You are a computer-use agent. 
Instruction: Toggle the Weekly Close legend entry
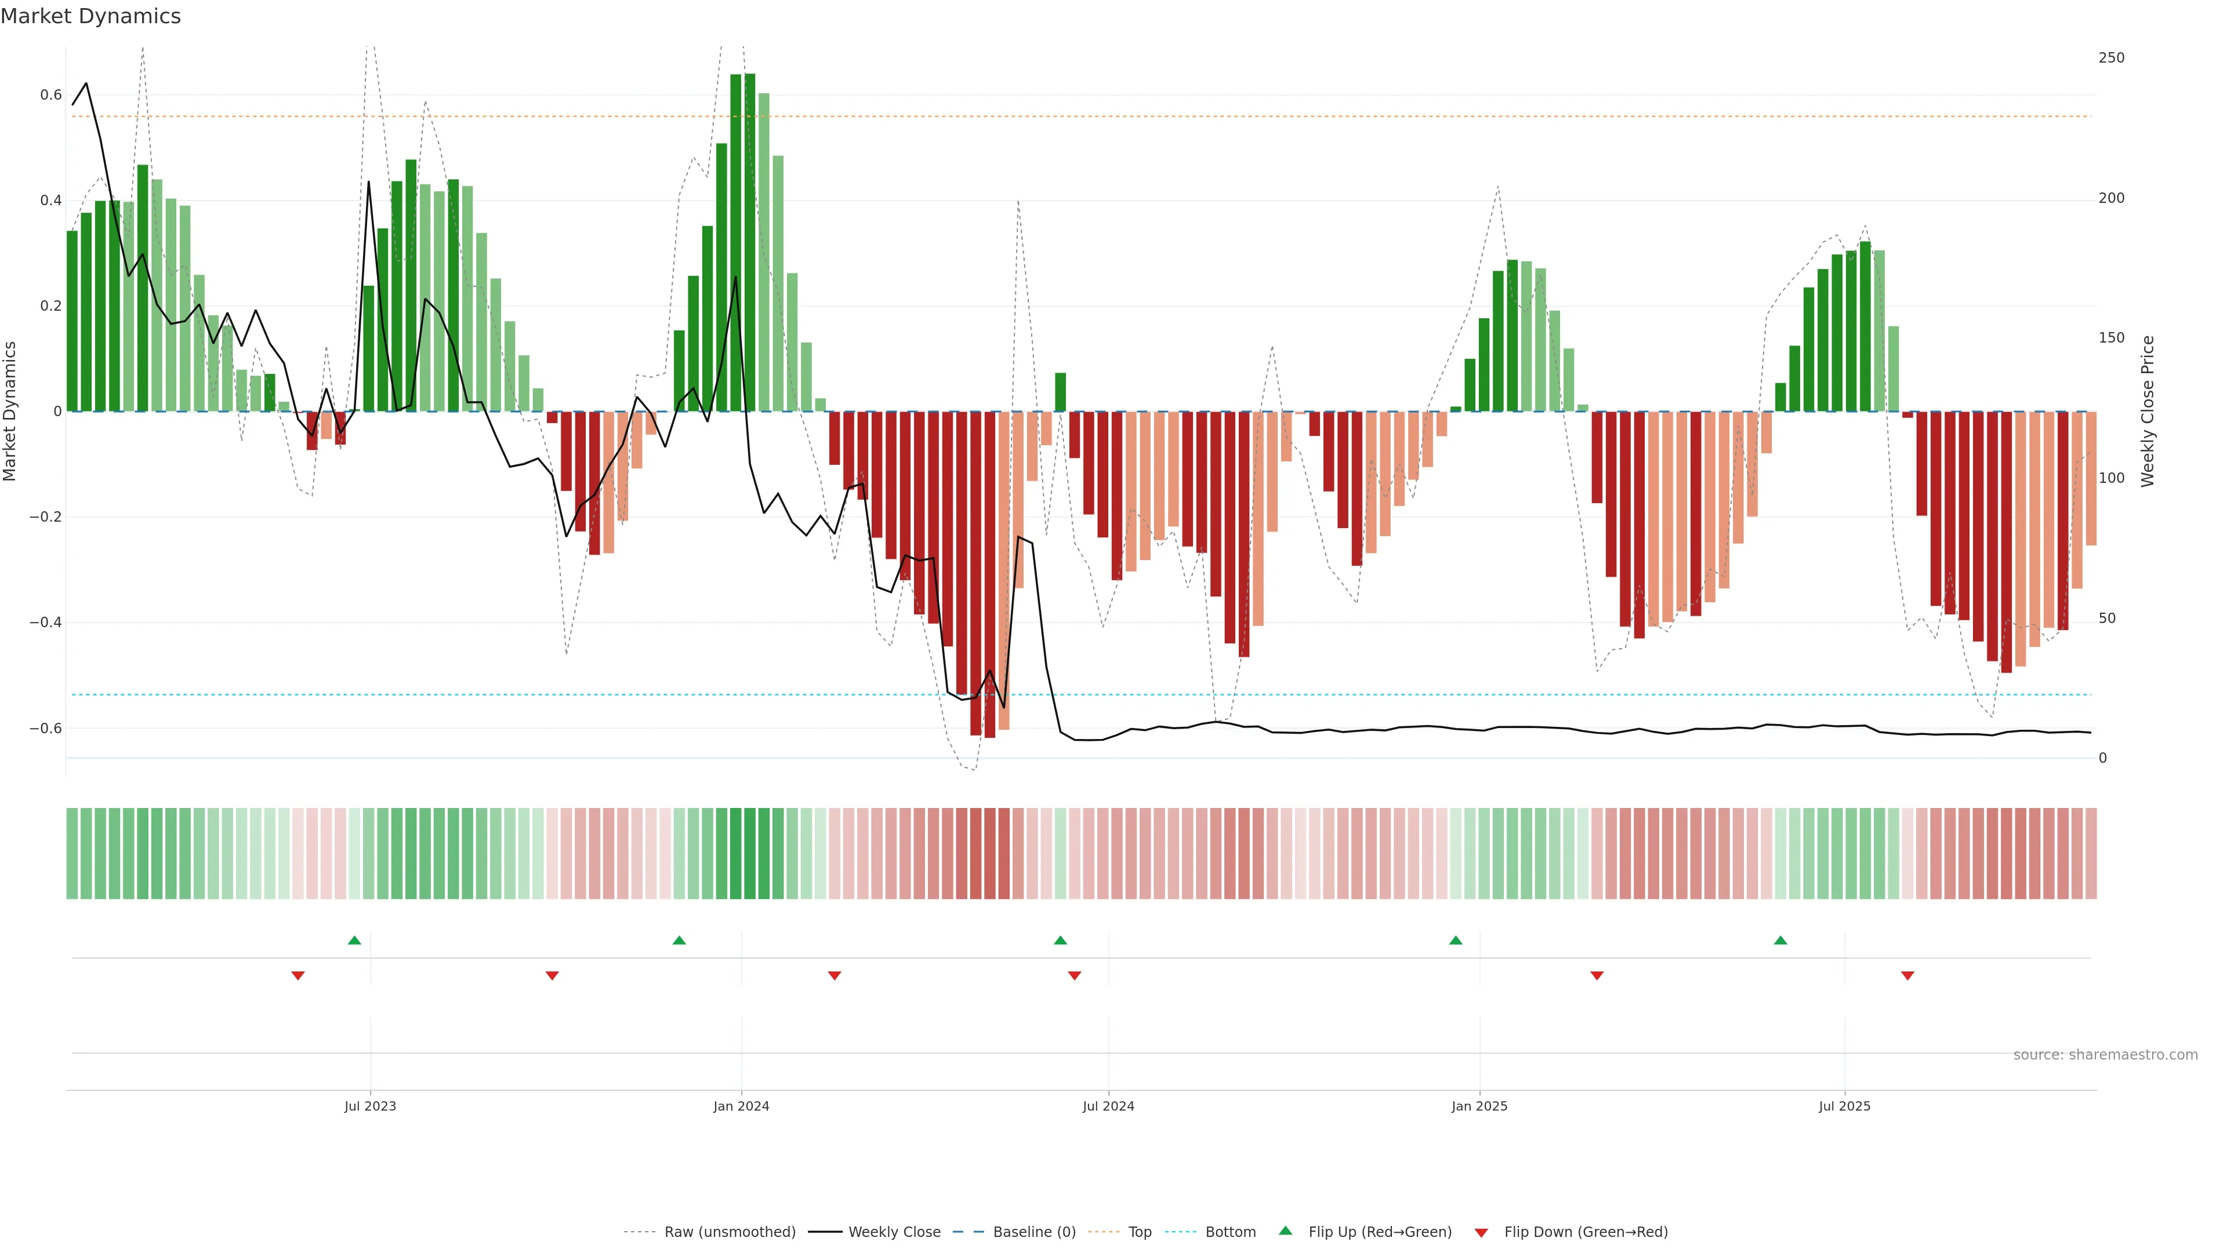(894, 1232)
